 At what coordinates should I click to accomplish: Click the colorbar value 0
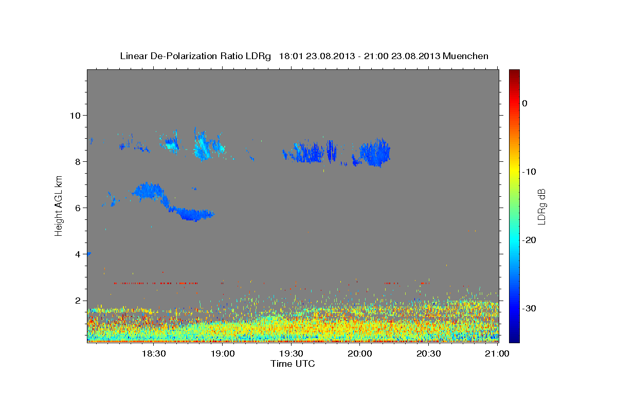click(x=524, y=103)
